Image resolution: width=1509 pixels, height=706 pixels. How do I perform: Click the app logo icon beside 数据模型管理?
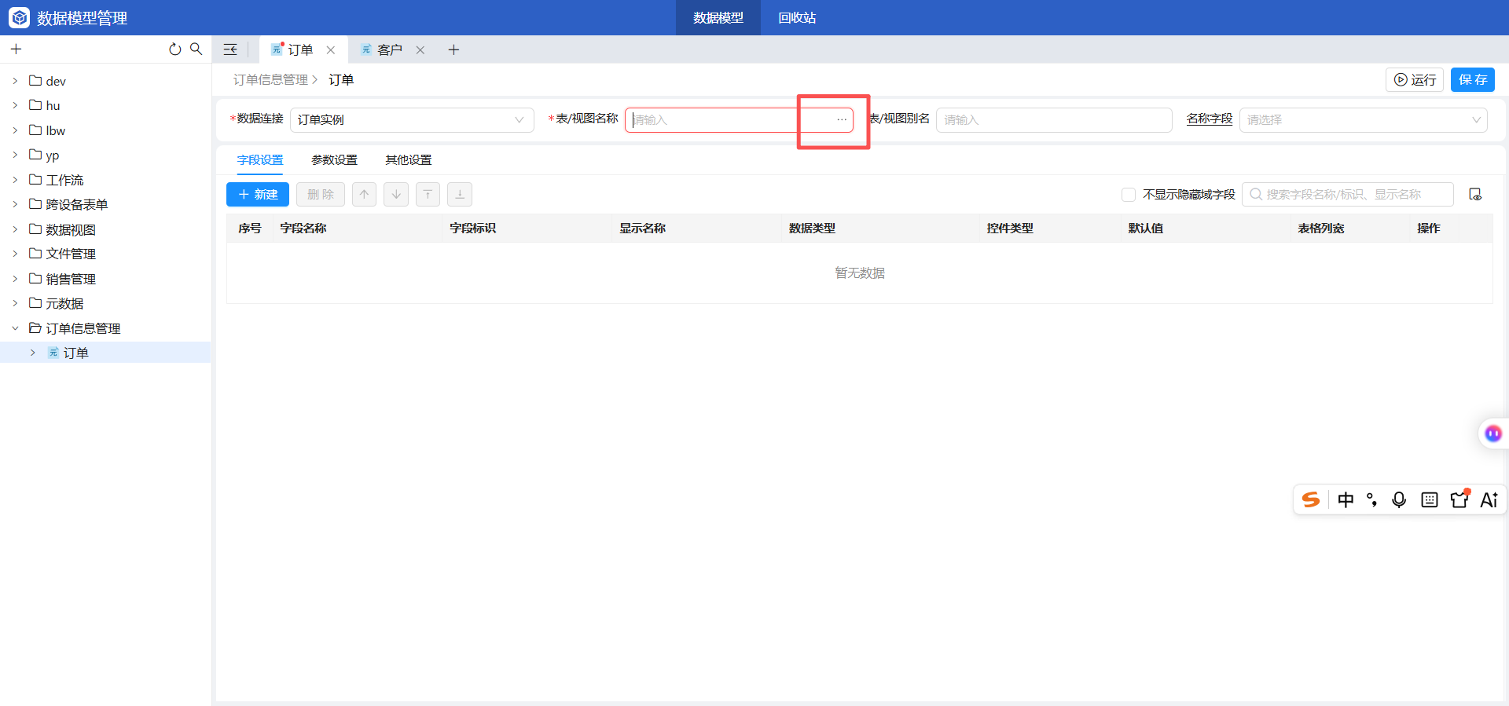tap(19, 17)
